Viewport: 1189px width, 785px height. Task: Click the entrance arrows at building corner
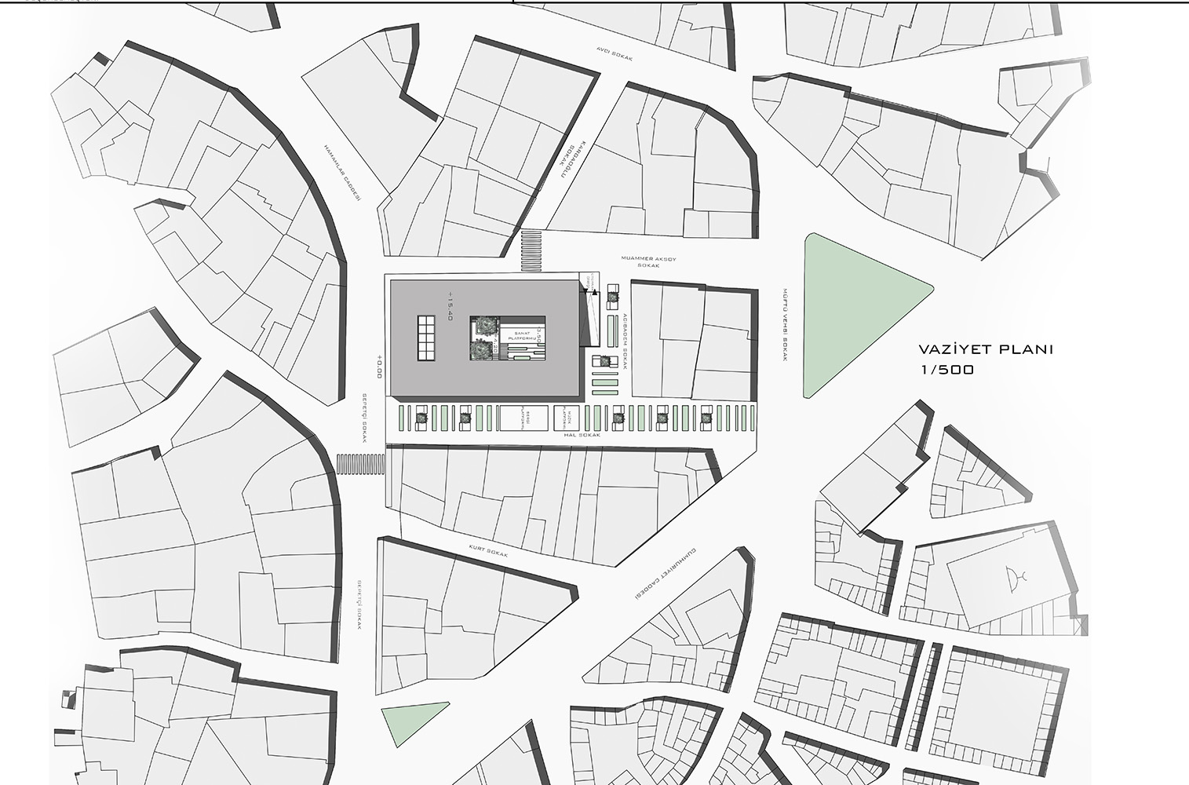[x=589, y=290]
